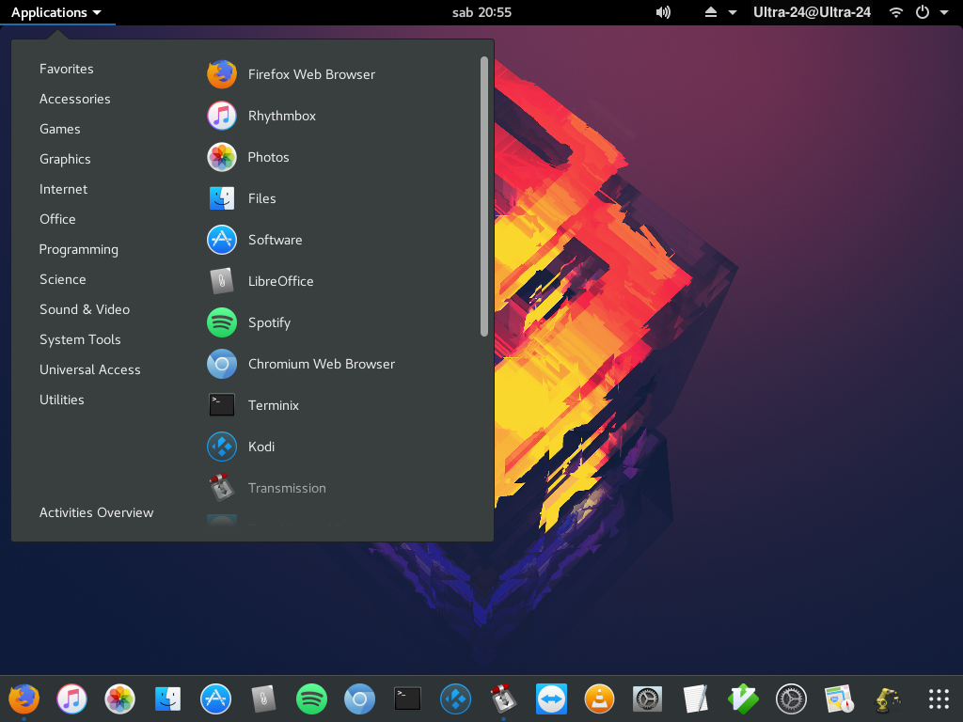This screenshot has height=722, width=963.
Task: Click the text editor notepad icon in the dock
Action: pos(695,698)
